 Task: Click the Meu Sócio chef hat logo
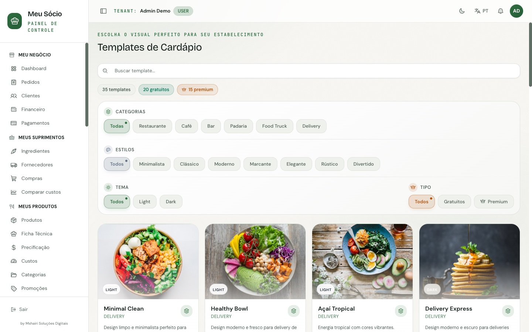[15, 21]
